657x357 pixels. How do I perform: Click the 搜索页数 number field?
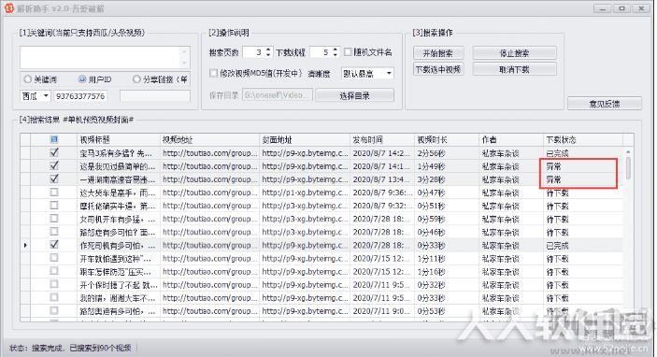[254, 52]
